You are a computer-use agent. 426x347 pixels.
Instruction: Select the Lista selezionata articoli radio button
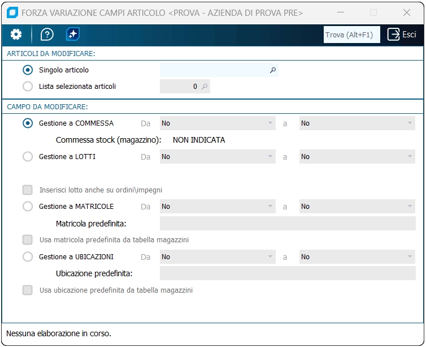pos(28,86)
